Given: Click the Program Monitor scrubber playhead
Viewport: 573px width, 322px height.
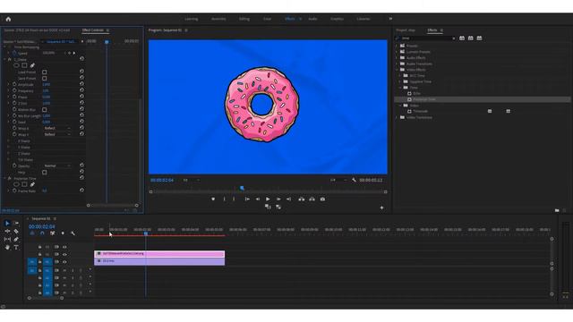Looking at the screenshot, I should (x=242, y=189).
